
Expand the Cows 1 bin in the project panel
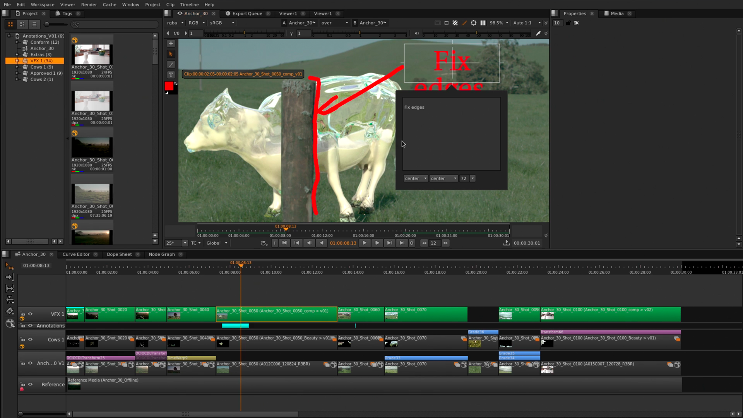17,67
